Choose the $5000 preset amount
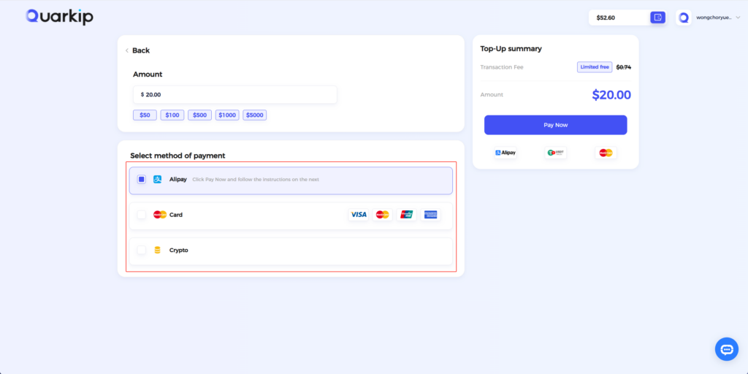 click(x=255, y=115)
